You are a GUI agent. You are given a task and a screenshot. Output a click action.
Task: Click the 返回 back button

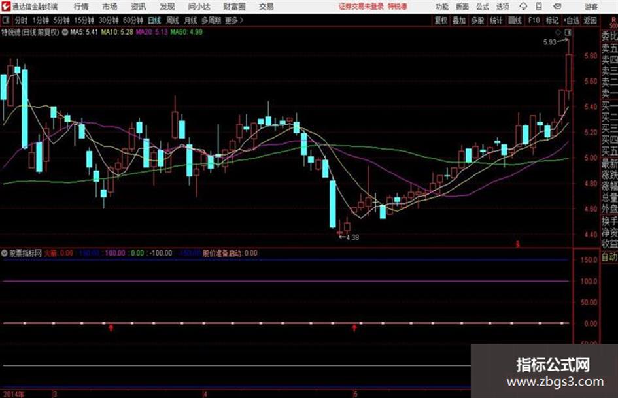coord(590,20)
